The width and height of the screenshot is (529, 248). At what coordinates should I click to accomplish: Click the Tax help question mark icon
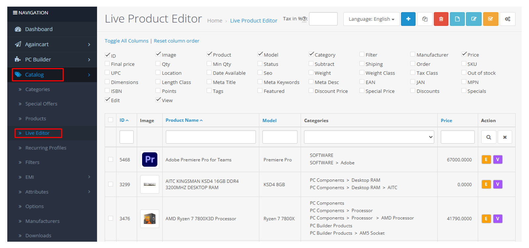(305, 19)
